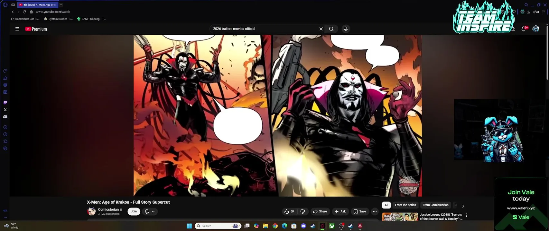Image resolution: width=549 pixels, height=231 pixels.
Task: Clear the YouTube search box text
Action: [321, 29]
